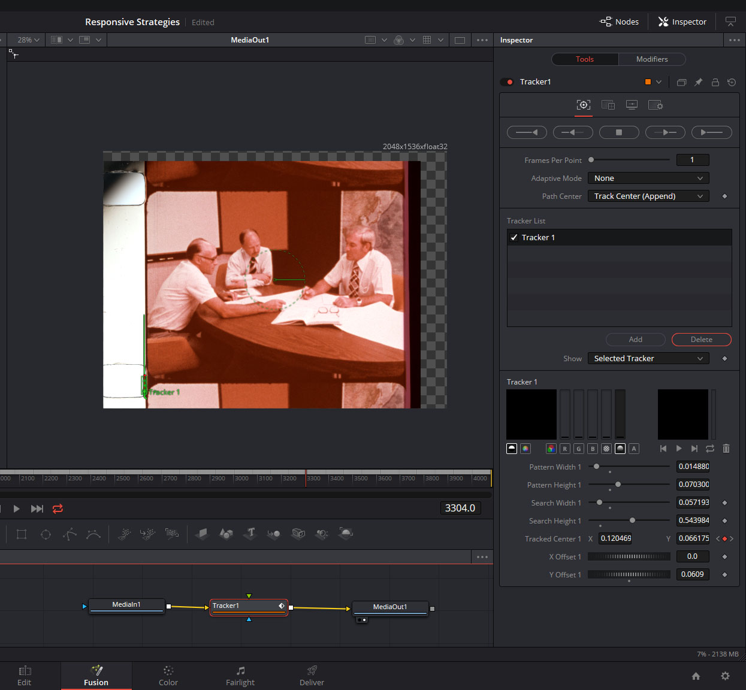
Task: Open project settings gear icon
Action: coord(725,676)
